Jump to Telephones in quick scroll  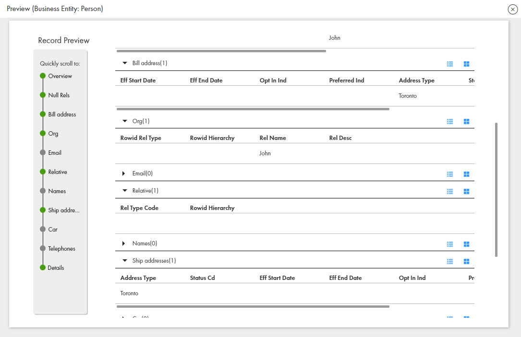point(61,249)
